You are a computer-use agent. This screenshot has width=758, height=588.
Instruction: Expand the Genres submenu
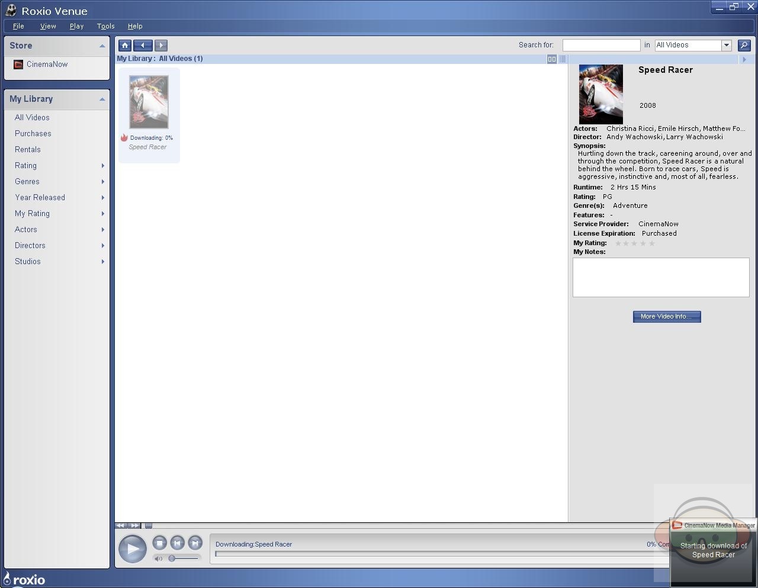pyautogui.click(x=103, y=182)
